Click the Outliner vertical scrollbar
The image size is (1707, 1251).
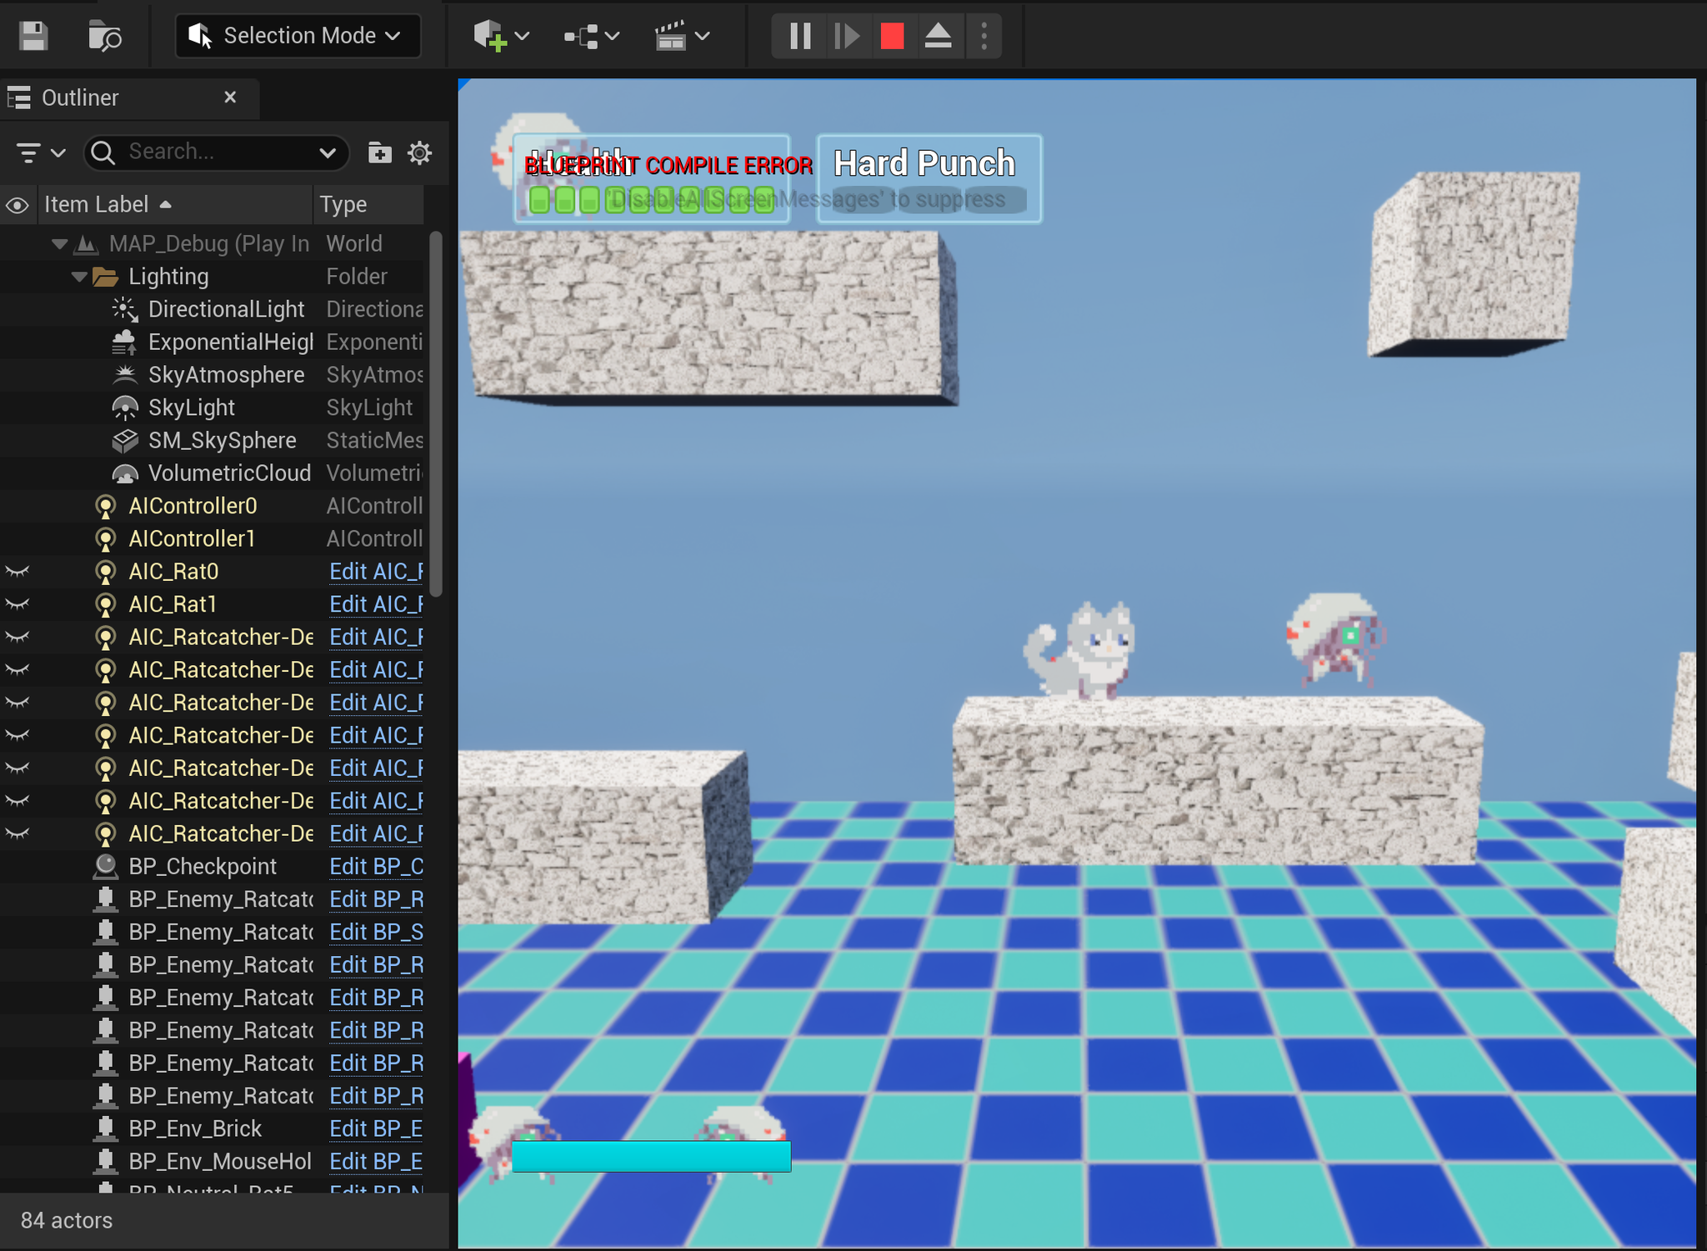pos(436,414)
